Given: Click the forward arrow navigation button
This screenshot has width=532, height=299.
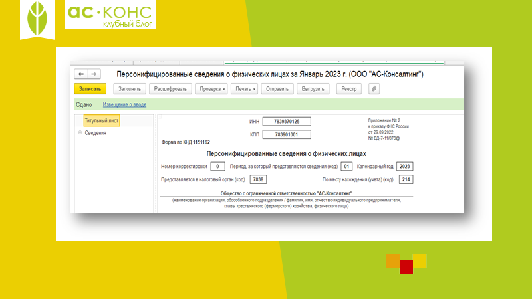Looking at the screenshot, I should click(x=94, y=74).
